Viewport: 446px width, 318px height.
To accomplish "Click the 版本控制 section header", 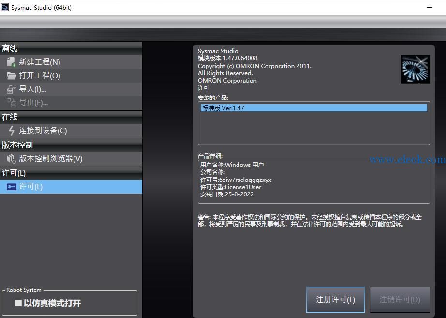I will pyautogui.click(x=71, y=145).
